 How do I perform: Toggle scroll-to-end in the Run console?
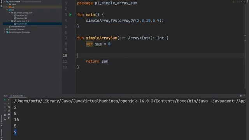pyautogui.click(x=9, y=111)
